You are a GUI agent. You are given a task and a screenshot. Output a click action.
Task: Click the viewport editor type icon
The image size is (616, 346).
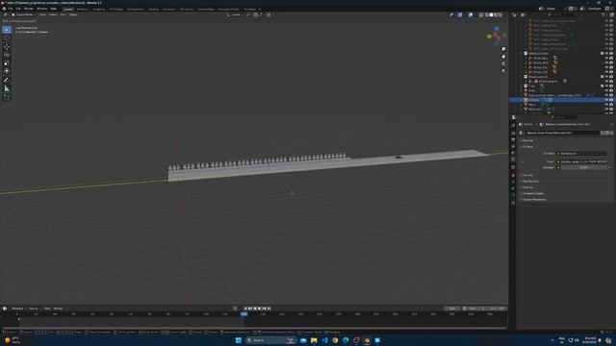tap(6, 15)
